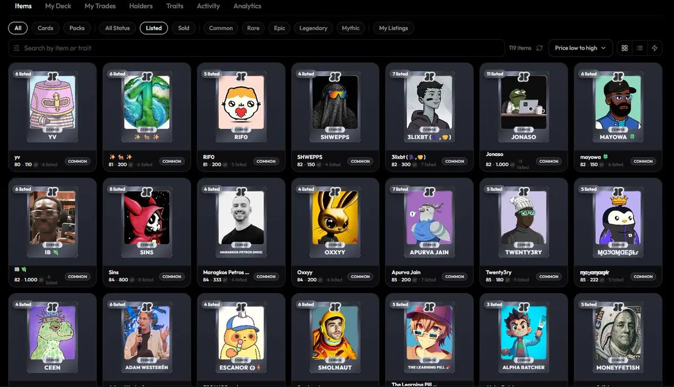The image size is (674, 387).
Task: Open the crowned penguin card thumbnail
Action: coord(618,222)
